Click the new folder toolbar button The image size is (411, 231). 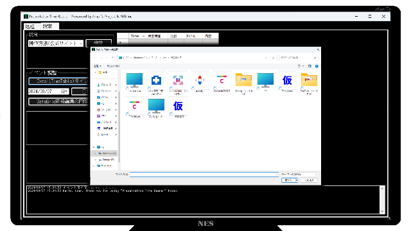(x=113, y=66)
